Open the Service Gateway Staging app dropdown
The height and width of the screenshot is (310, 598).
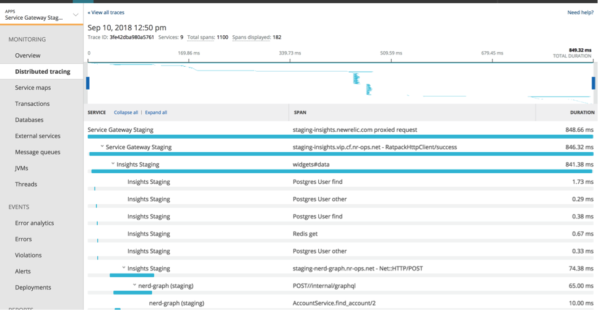pyautogui.click(x=41, y=15)
